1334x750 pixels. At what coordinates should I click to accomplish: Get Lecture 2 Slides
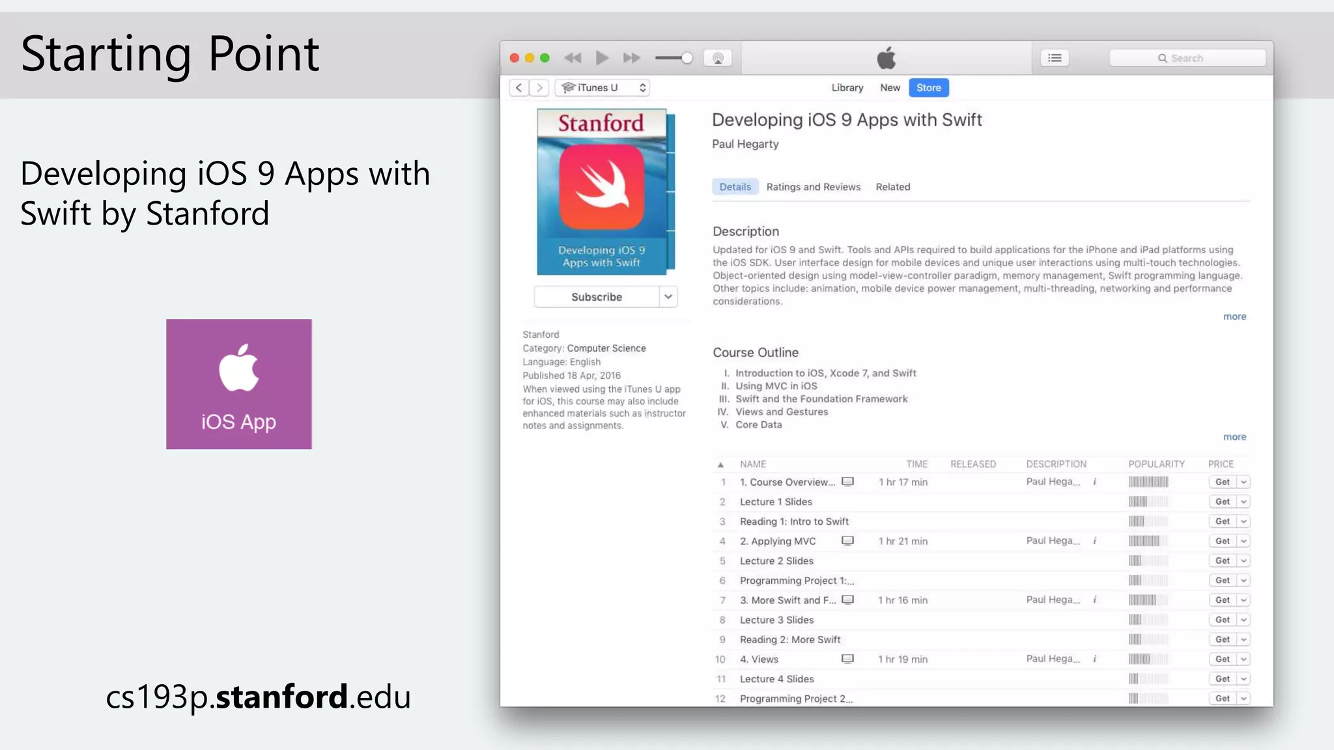point(1223,561)
